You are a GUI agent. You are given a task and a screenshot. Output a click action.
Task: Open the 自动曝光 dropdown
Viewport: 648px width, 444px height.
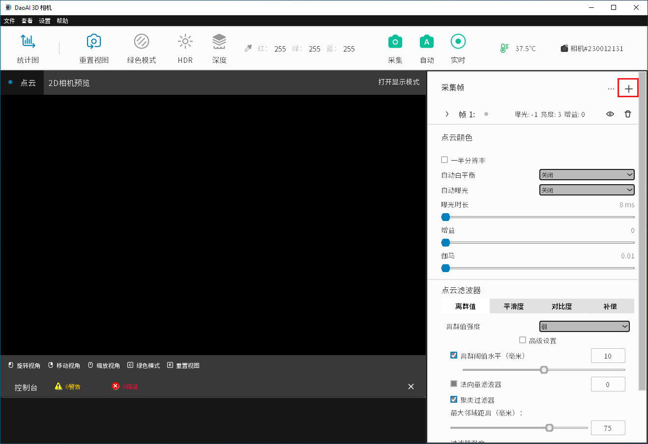[x=587, y=190]
